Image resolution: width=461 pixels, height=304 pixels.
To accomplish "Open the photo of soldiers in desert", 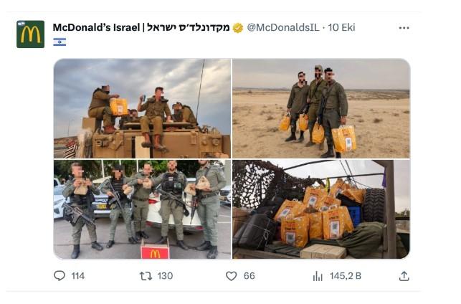I will click(x=321, y=108).
